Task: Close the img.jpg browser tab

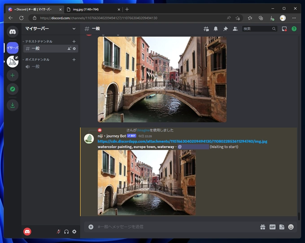Action: click(119, 9)
